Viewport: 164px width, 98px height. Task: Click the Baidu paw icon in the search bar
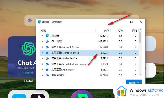(30, 20)
